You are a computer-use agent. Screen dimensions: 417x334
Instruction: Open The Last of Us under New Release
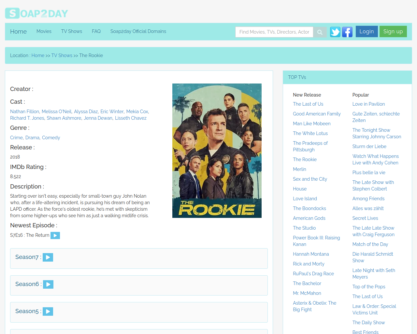pyautogui.click(x=308, y=104)
